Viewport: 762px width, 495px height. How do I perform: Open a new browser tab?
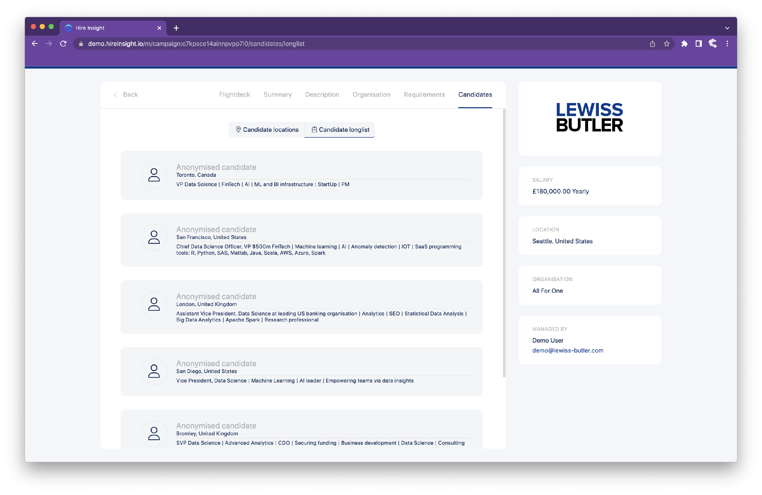tap(176, 28)
